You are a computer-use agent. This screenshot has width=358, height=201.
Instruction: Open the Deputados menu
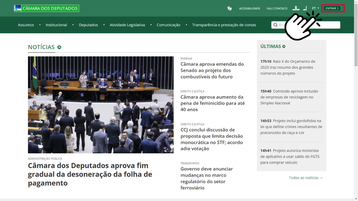pyautogui.click(x=88, y=25)
